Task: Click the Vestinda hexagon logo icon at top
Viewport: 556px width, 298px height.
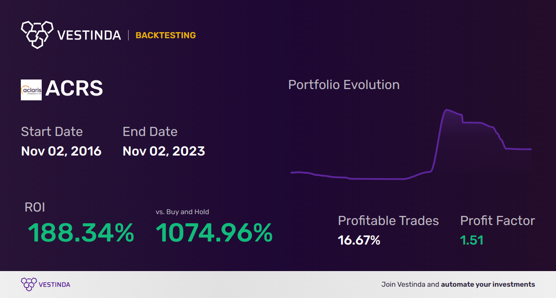Action: click(37, 34)
